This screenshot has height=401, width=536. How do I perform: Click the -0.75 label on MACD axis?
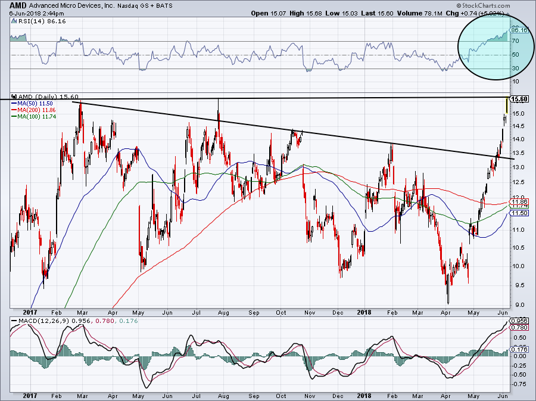click(519, 384)
